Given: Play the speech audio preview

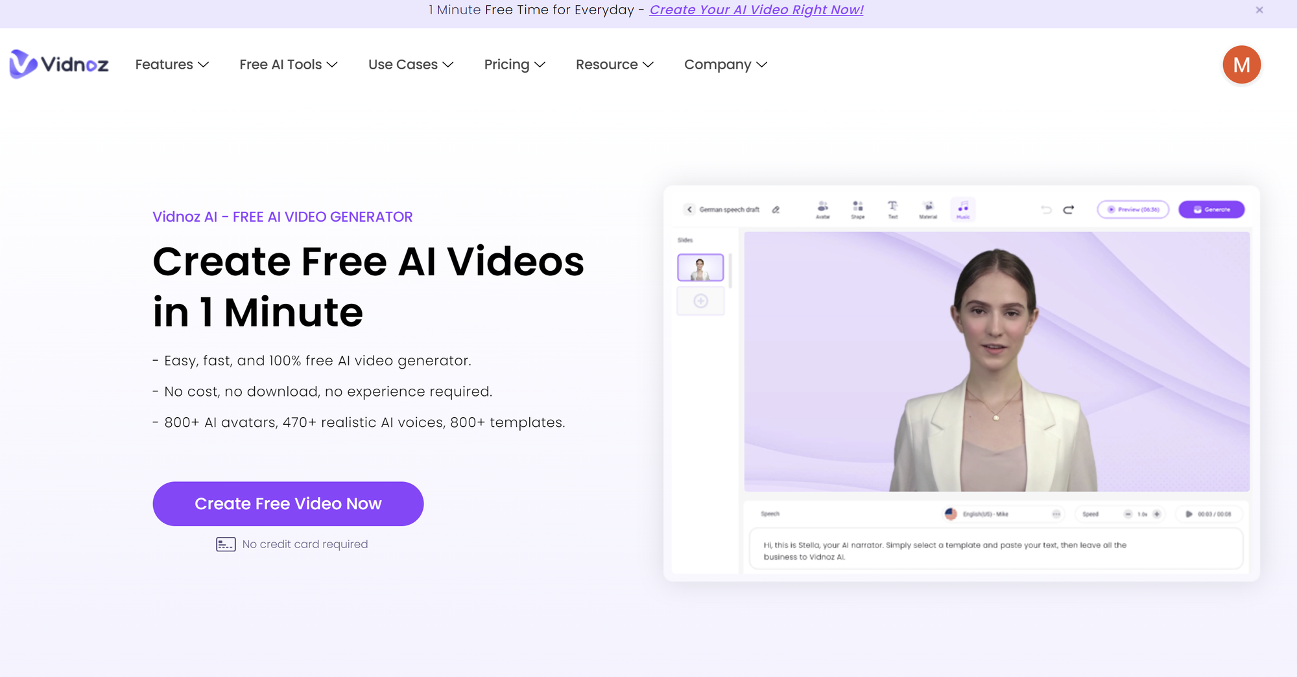Looking at the screenshot, I should tap(1189, 514).
